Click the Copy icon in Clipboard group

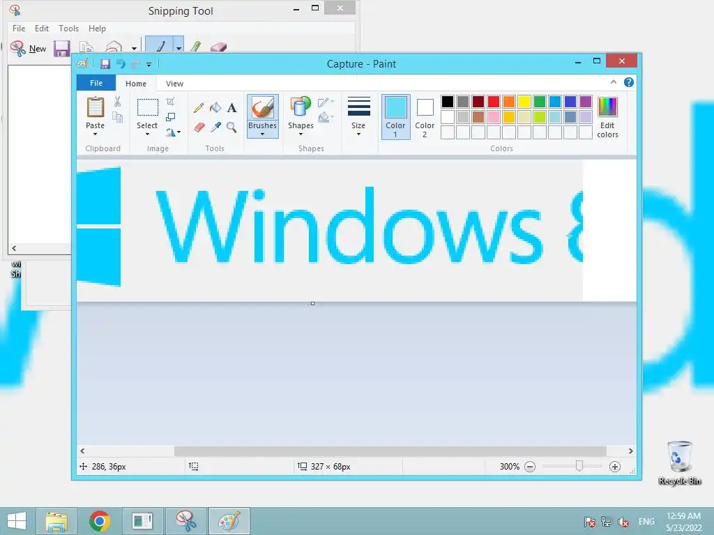point(117,117)
